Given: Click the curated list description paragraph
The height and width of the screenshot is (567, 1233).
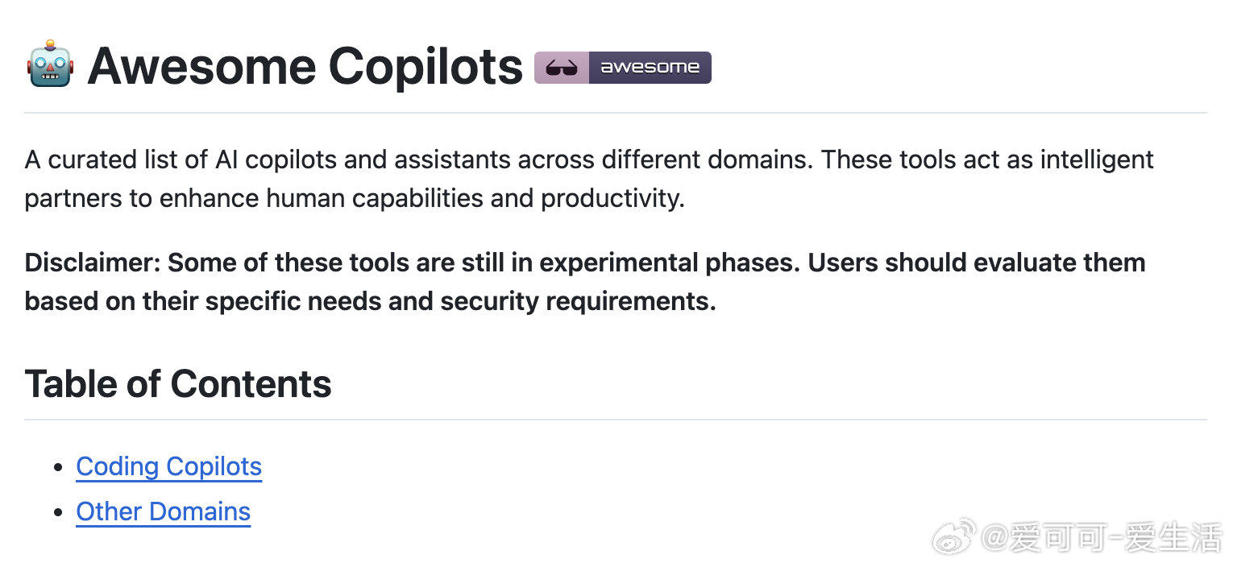Looking at the screenshot, I should 589,179.
